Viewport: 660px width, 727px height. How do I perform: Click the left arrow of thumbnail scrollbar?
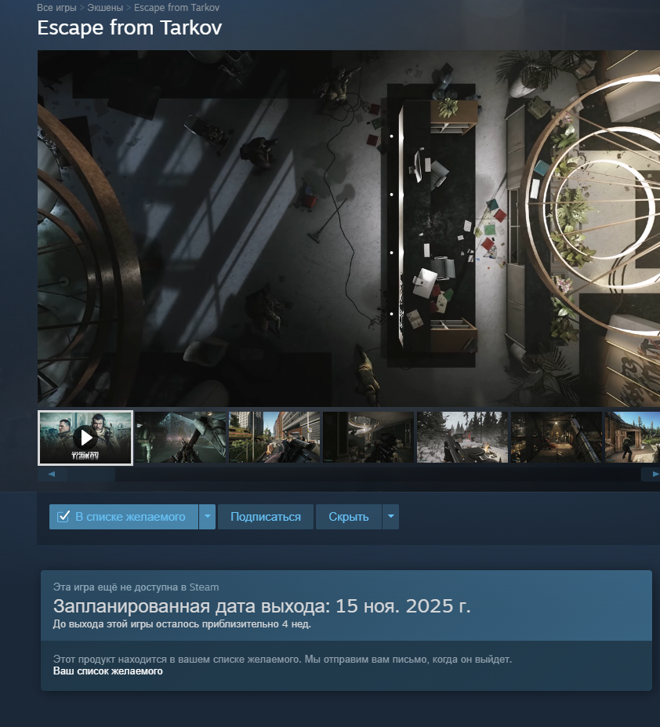pyautogui.click(x=52, y=474)
